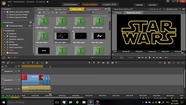
Task: Open the Редактировать menu
Action: pyautogui.click(x=19, y=2)
